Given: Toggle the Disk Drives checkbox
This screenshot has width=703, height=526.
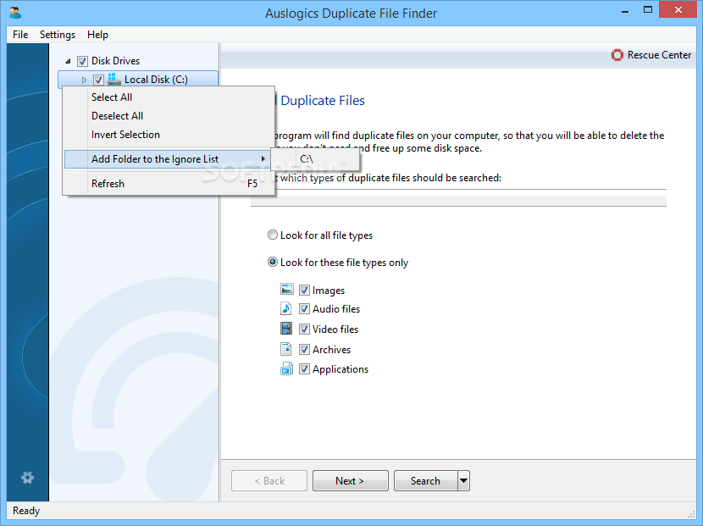Looking at the screenshot, I should 82,61.
